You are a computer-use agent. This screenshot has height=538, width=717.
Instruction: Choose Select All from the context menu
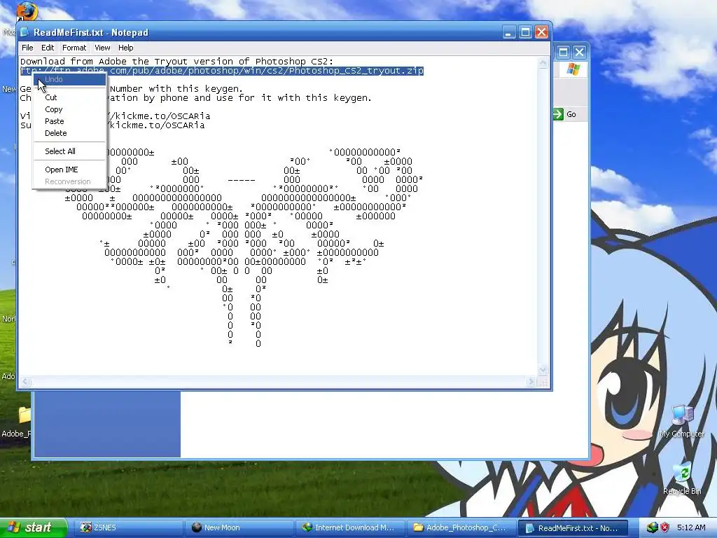pyautogui.click(x=69, y=151)
